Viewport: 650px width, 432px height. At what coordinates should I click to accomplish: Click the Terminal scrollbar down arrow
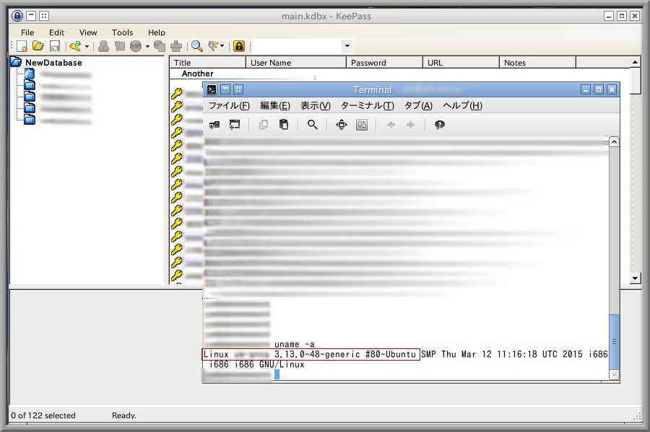pos(614,374)
